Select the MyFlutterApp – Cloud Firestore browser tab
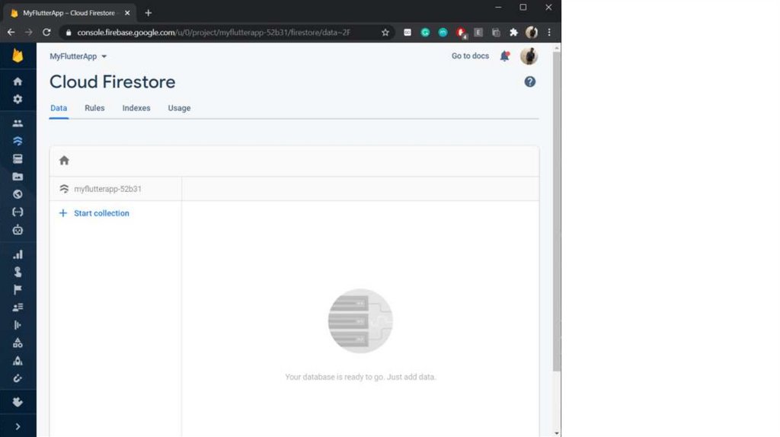Image resolution: width=780 pixels, height=437 pixels. point(69,13)
